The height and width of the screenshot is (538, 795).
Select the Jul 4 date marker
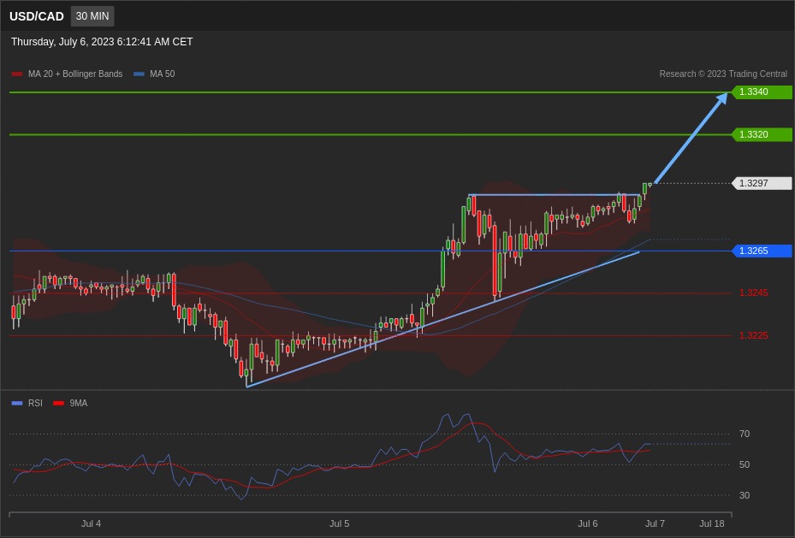tap(91, 523)
